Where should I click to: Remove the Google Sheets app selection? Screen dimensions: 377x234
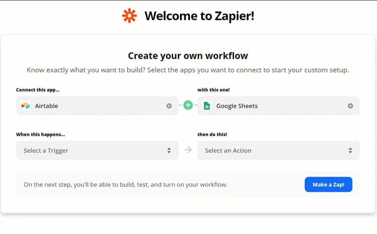[350, 106]
